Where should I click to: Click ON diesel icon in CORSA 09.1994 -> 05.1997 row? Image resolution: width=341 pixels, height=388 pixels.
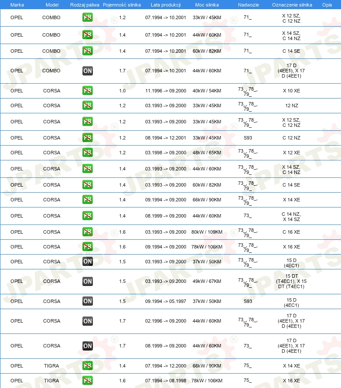pos(87,301)
